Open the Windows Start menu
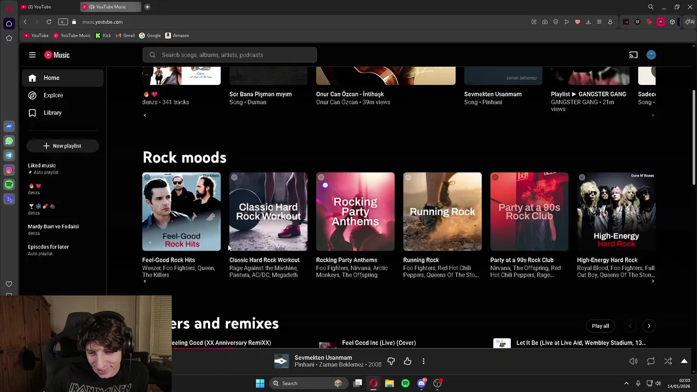Image resolution: width=697 pixels, height=392 pixels. (x=260, y=383)
